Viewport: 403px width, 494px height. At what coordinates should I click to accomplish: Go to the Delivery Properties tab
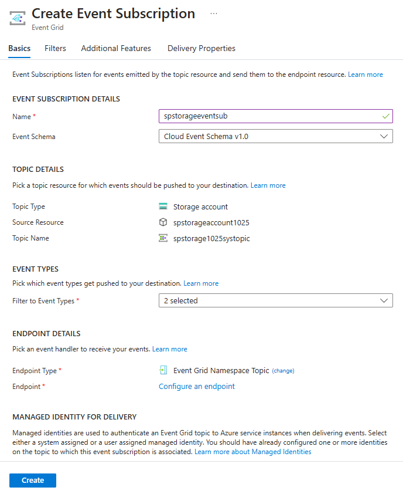(x=201, y=49)
